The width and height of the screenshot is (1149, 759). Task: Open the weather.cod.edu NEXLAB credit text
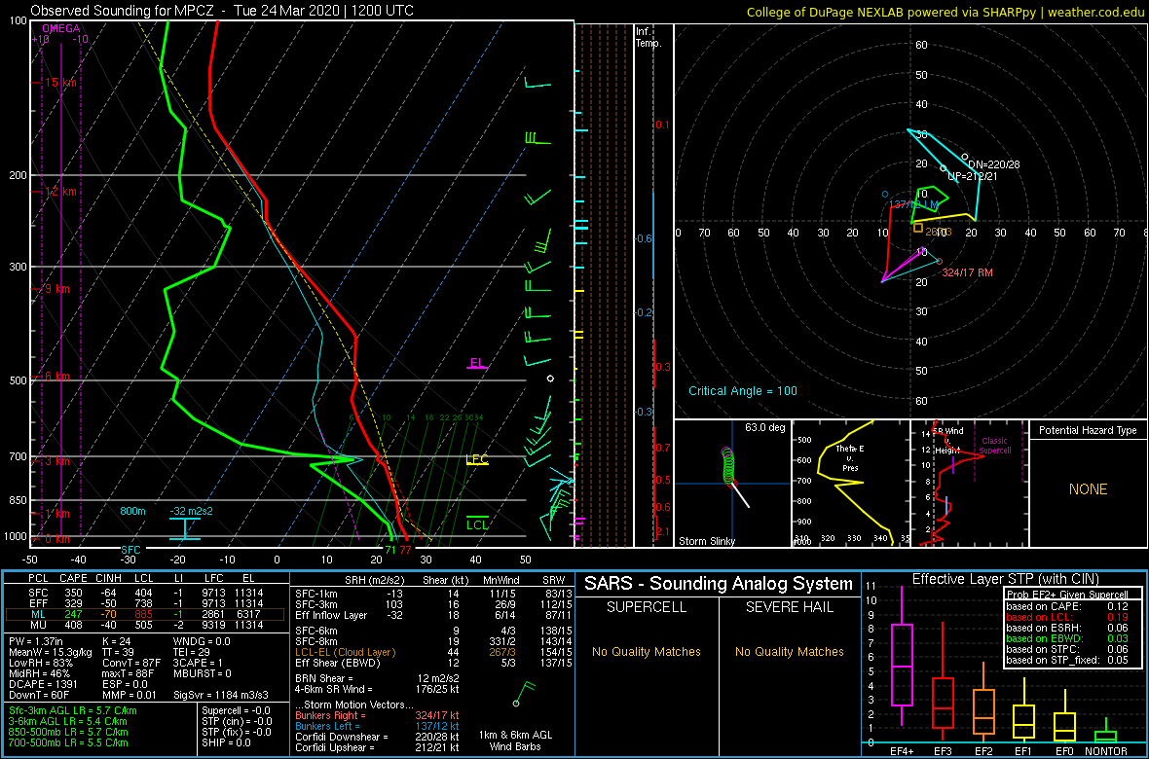[x=946, y=11]
